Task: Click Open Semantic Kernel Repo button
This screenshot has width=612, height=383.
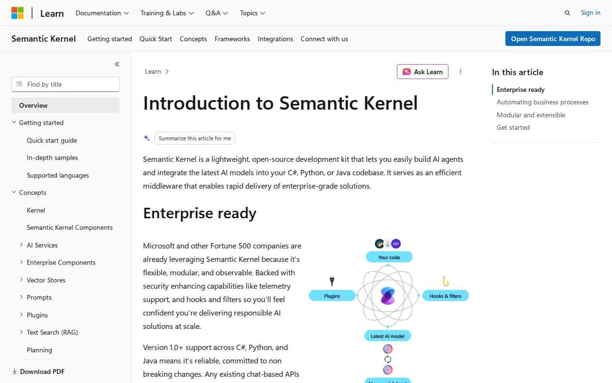Action: click(x=553, y=39)
